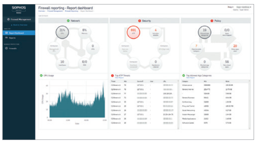Click the Instant Messenger category row
257x143 pixels.
pos(215,115)
